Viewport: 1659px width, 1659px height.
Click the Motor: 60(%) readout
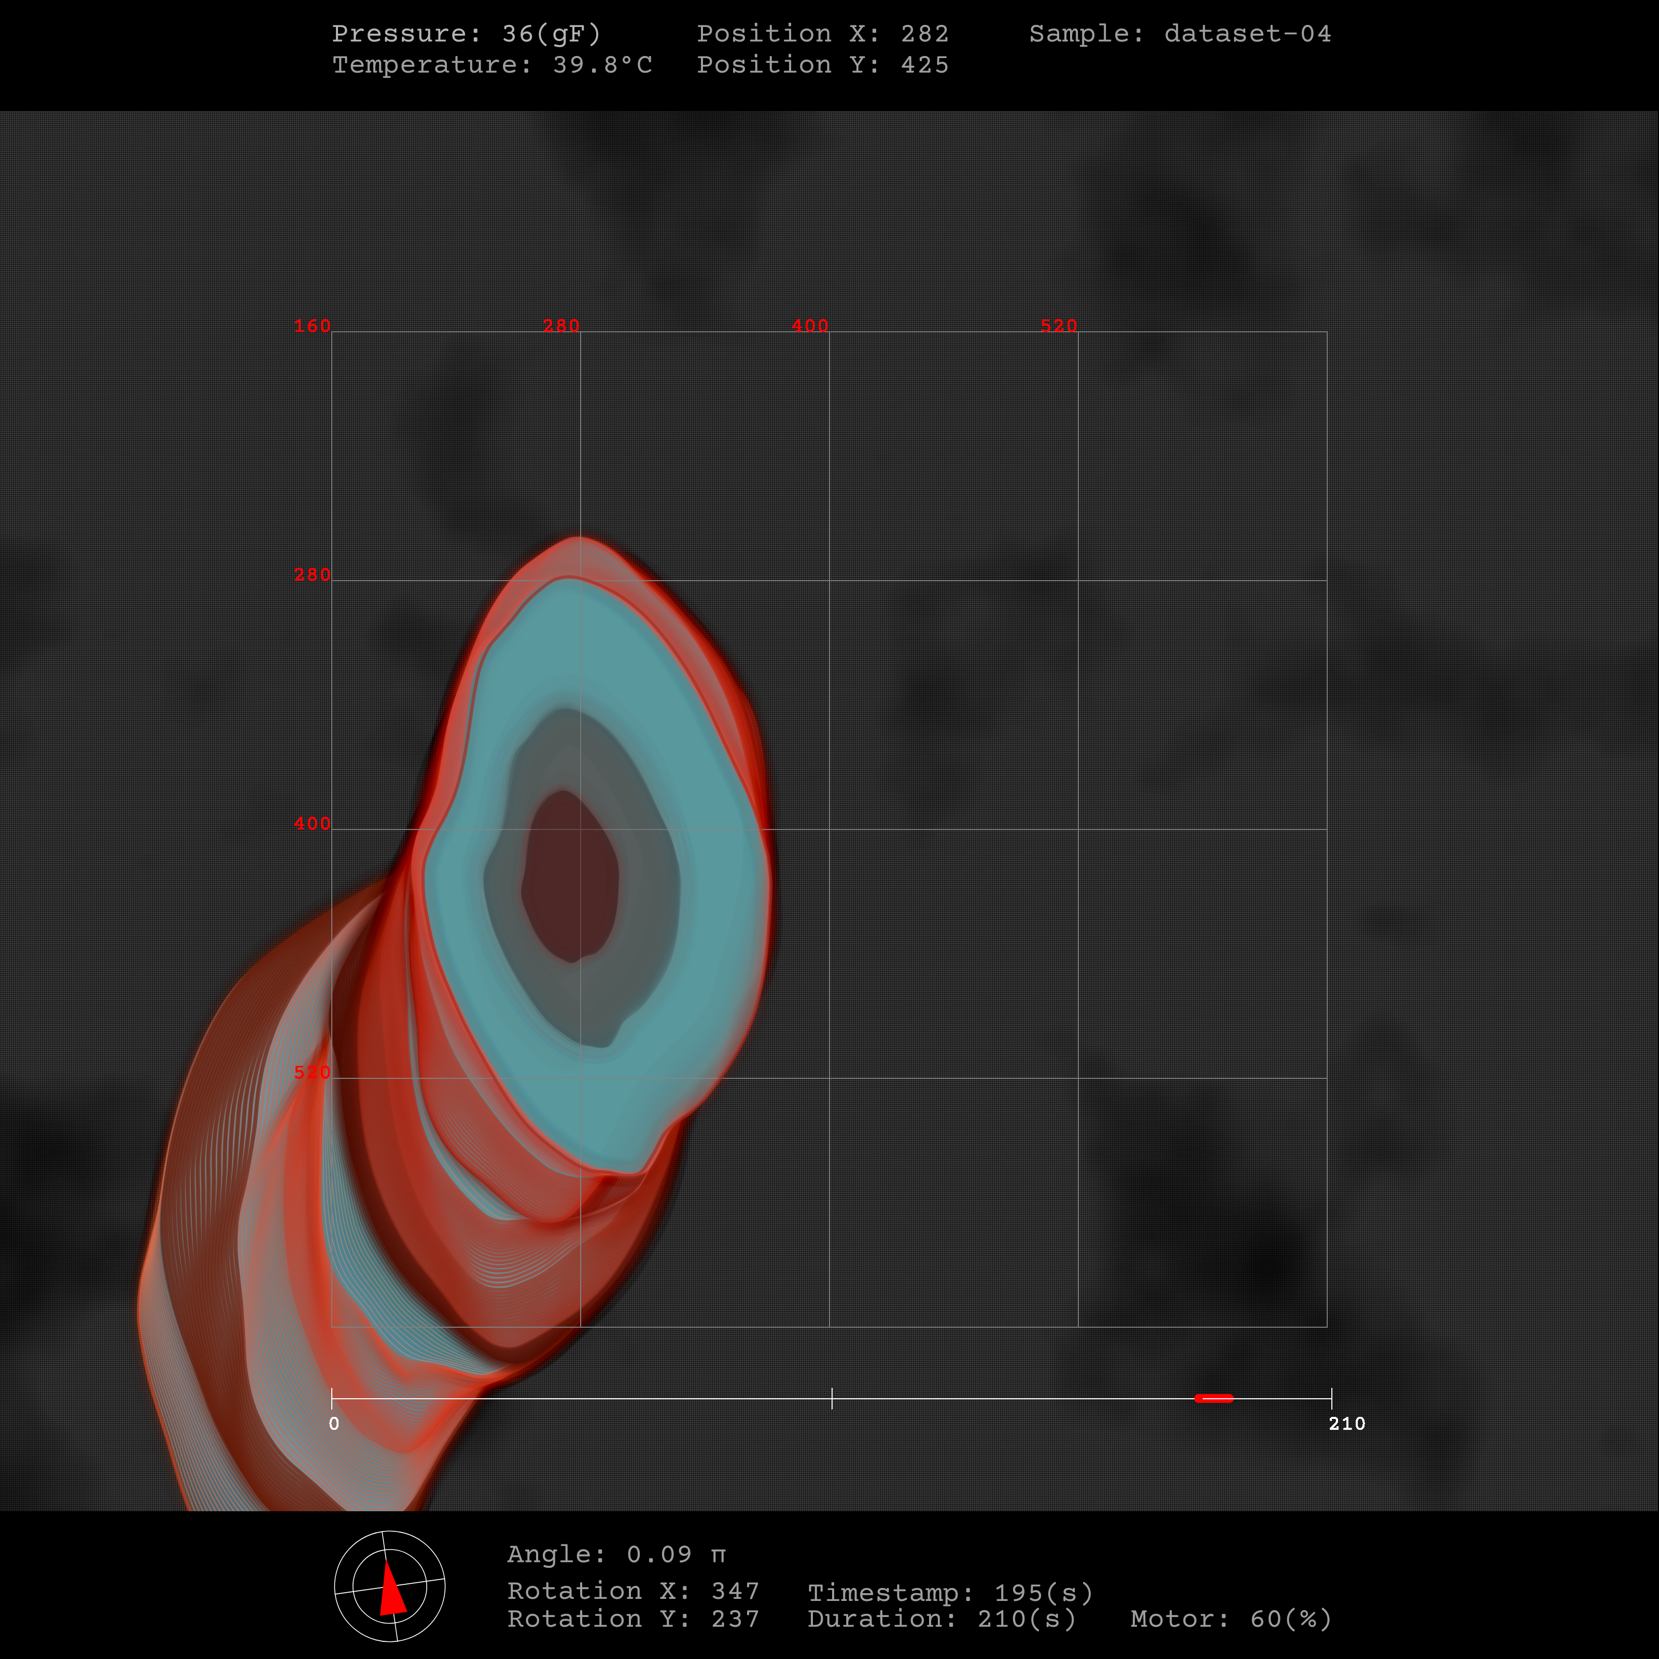(1230, 1619)
